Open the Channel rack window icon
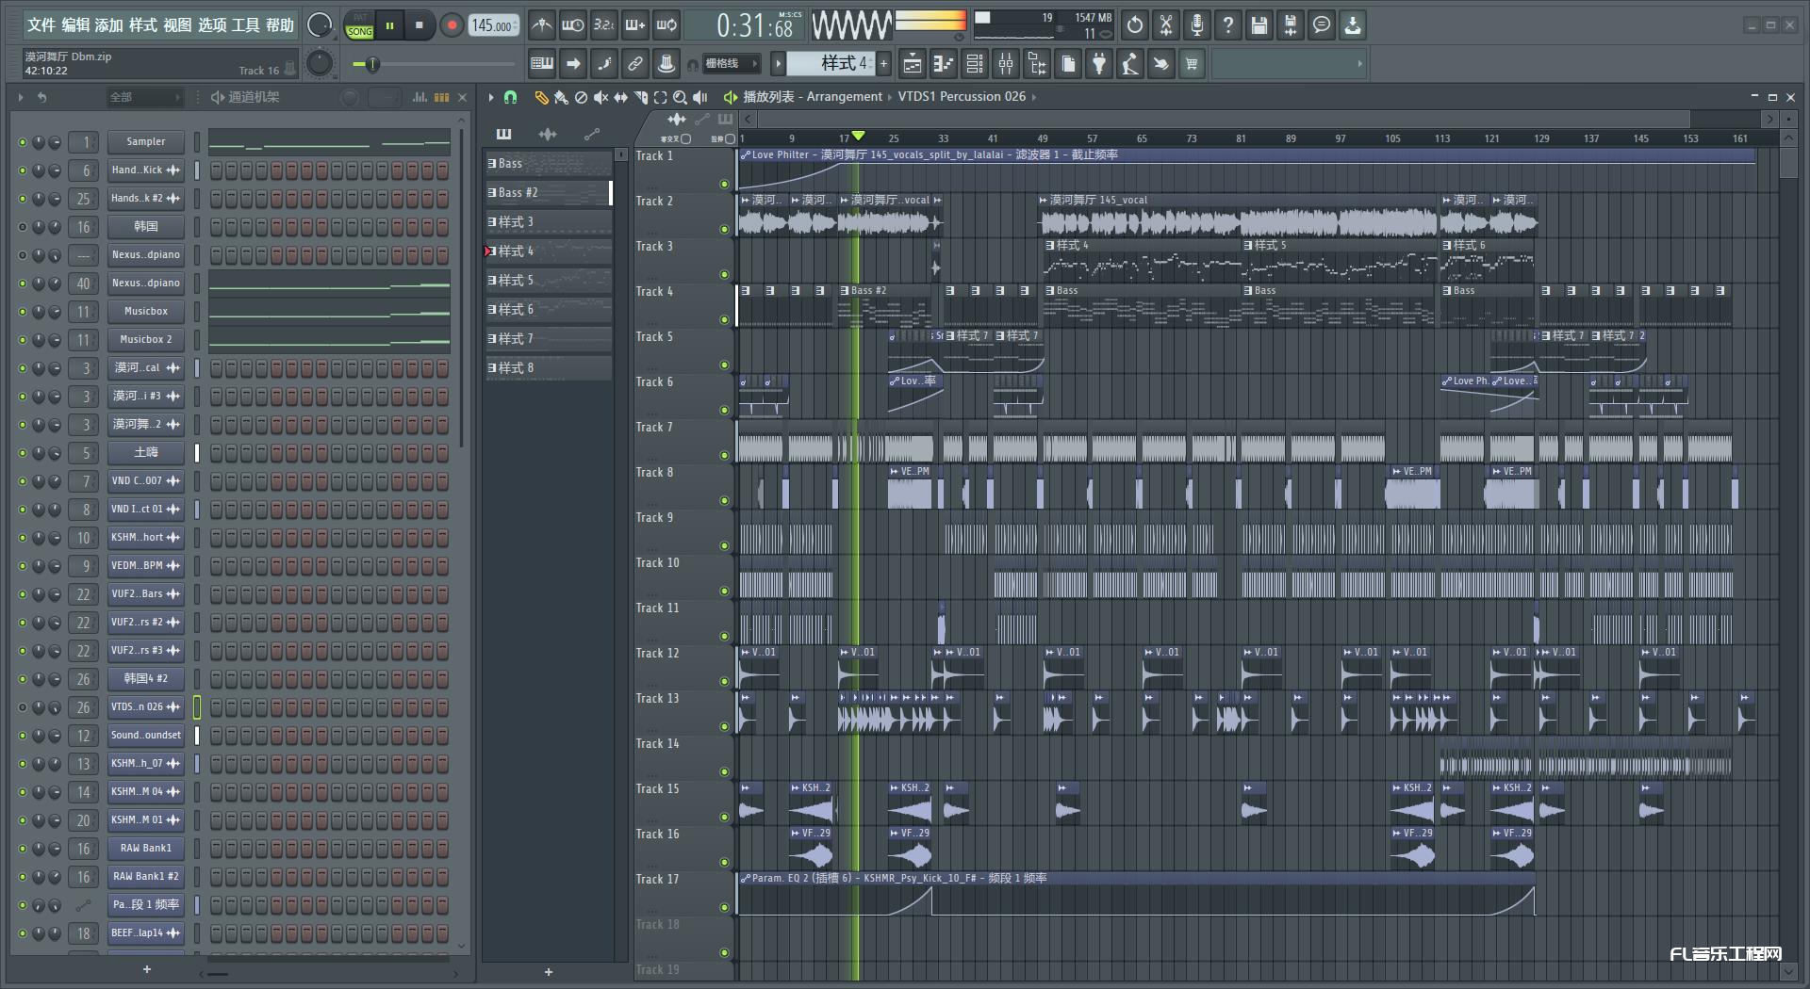The height and width of the screenshot is (989, 1810). 975,64
